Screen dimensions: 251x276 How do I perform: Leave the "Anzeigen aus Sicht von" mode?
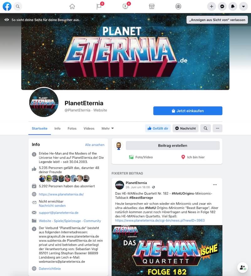(x=217, y=20)
